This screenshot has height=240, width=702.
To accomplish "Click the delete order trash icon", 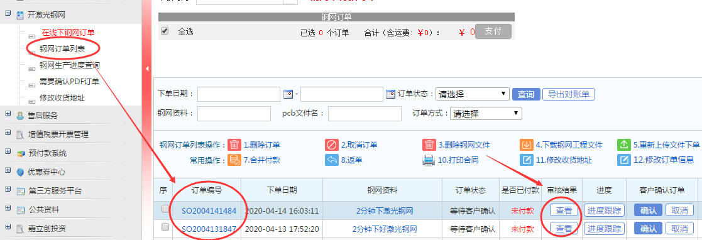I will pos(234,145).
